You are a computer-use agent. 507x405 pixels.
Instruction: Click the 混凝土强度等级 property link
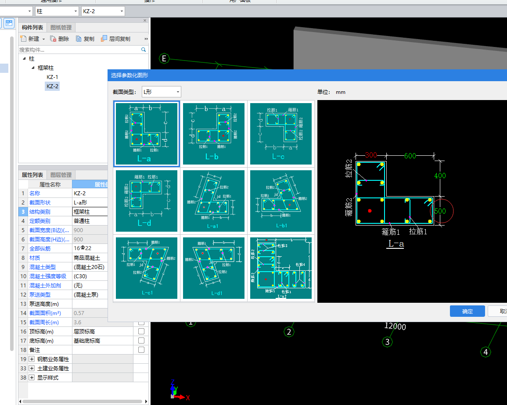click(48, 276)
